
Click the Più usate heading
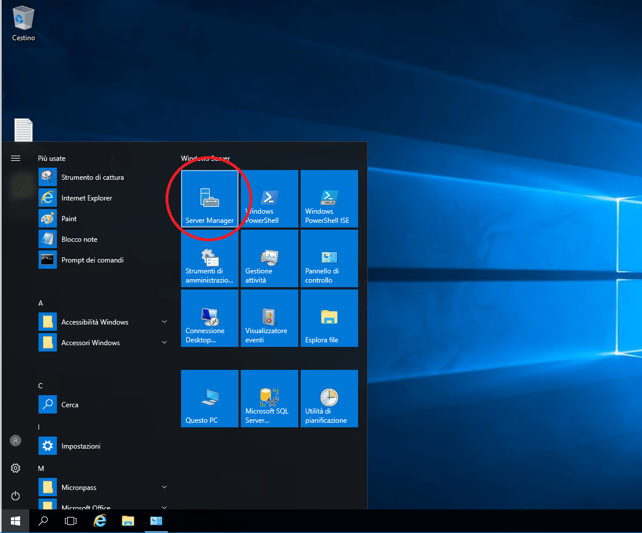52,159
